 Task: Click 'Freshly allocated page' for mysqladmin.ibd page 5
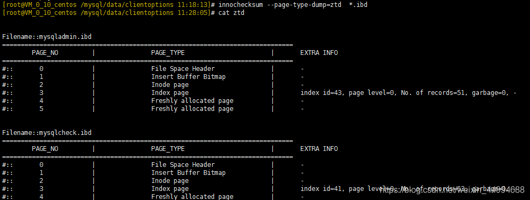192,109
